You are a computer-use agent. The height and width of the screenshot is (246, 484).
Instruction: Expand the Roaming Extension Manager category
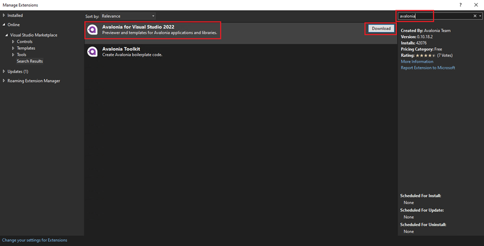tap(4, 81)
